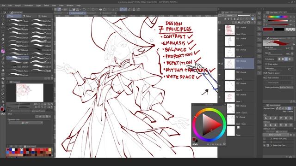Click the Save icon in command bar
Screen dimensions: 296x166
pos(77,9)
